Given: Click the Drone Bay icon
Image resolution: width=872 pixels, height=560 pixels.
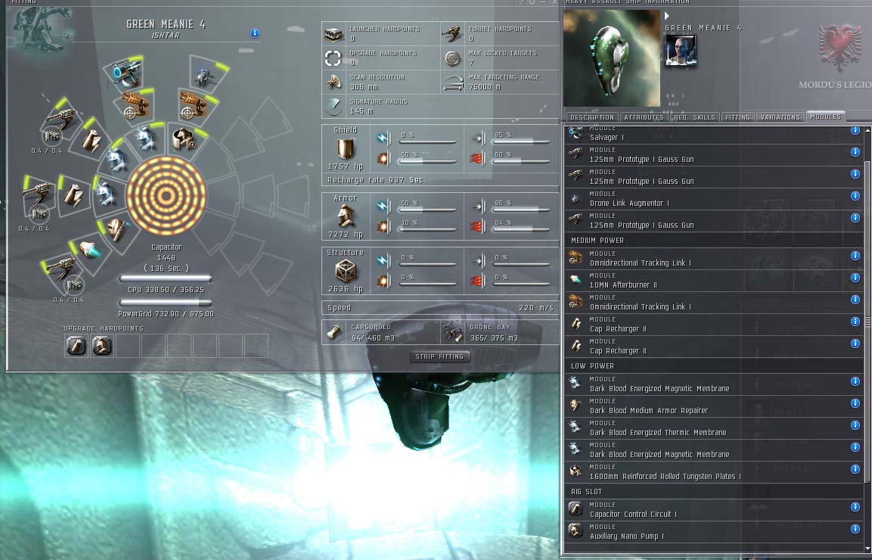Looking at the screenshot, I should [452, 332].
